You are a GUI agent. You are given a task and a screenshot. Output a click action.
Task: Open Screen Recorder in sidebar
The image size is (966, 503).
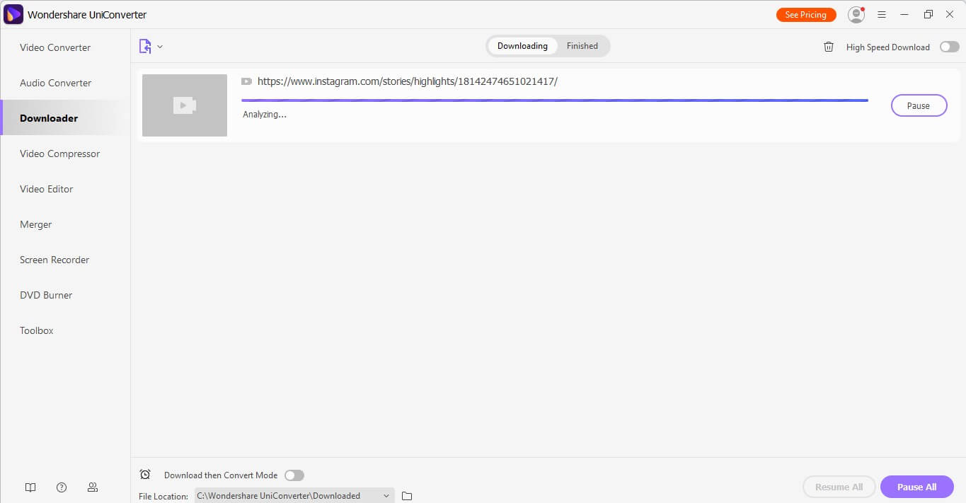(x=54, y=260)
